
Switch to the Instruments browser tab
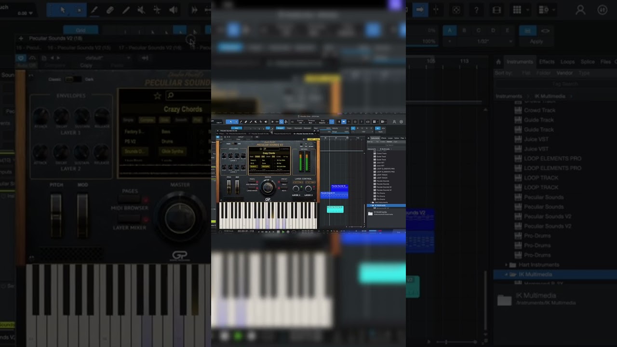[x=375, y=138]
